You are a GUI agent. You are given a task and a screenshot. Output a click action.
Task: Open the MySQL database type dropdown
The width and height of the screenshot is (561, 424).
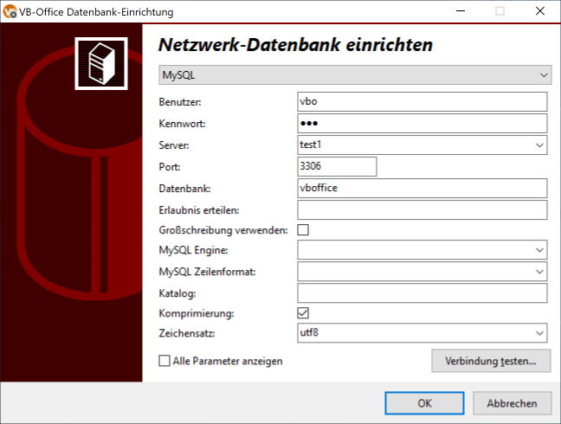pyautogui.click(x=355, y=75)
